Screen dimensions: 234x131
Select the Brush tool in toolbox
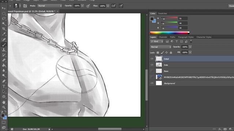pyautogui.click(x=4, y=44)
